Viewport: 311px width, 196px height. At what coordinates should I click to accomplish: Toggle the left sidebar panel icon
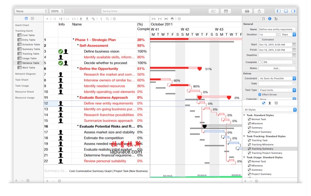(278, 11)
